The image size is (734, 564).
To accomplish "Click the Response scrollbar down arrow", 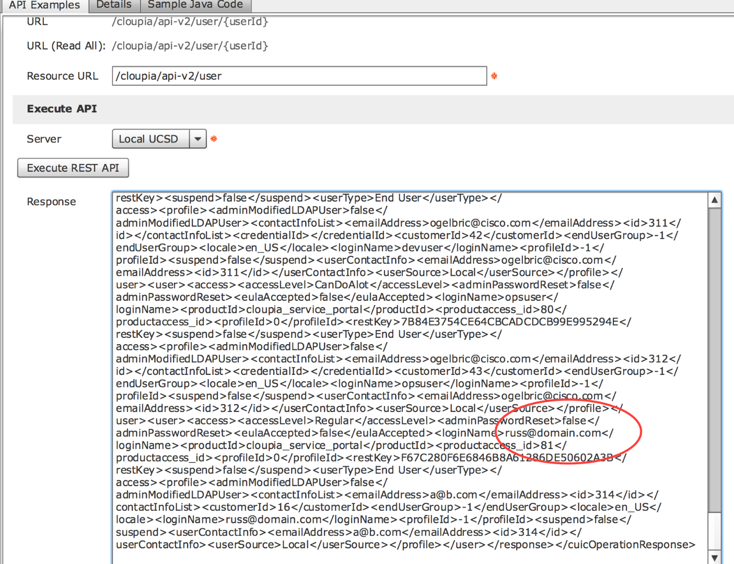I will click(x=714, y=557).
